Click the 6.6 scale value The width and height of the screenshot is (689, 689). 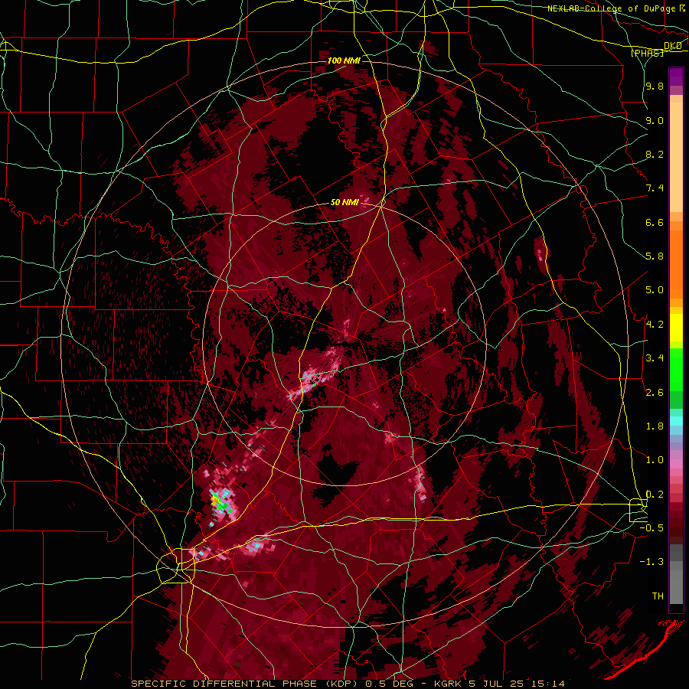[x=655, y=222]
